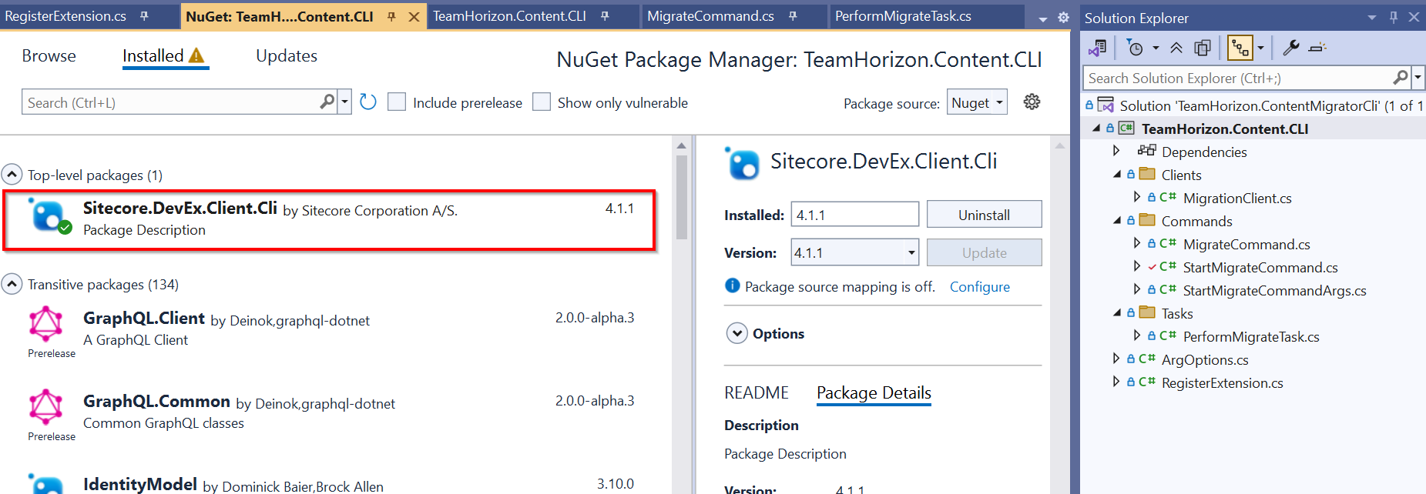Click the Solution Explorer Properties wrench
The width and height of the screenshot is (1426, 494).
(1290, 48)
